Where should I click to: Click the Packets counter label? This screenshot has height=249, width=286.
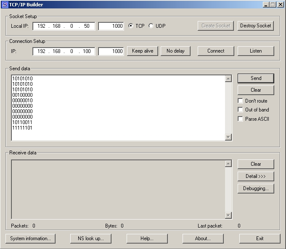click(x=20, y=226)
